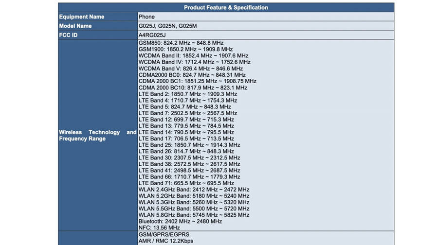Select the NFC 13.56 MHz line

pos(159,227)
